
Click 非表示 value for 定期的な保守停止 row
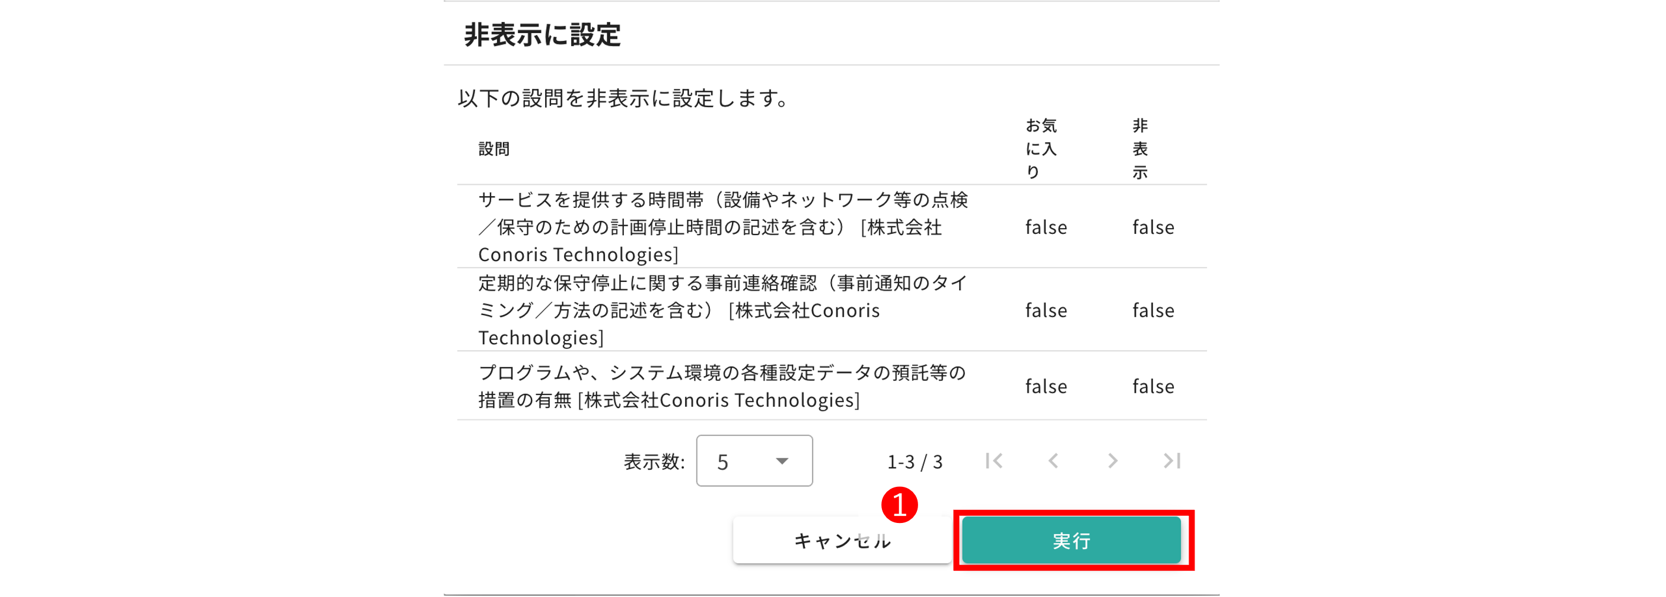[1152, 311]
